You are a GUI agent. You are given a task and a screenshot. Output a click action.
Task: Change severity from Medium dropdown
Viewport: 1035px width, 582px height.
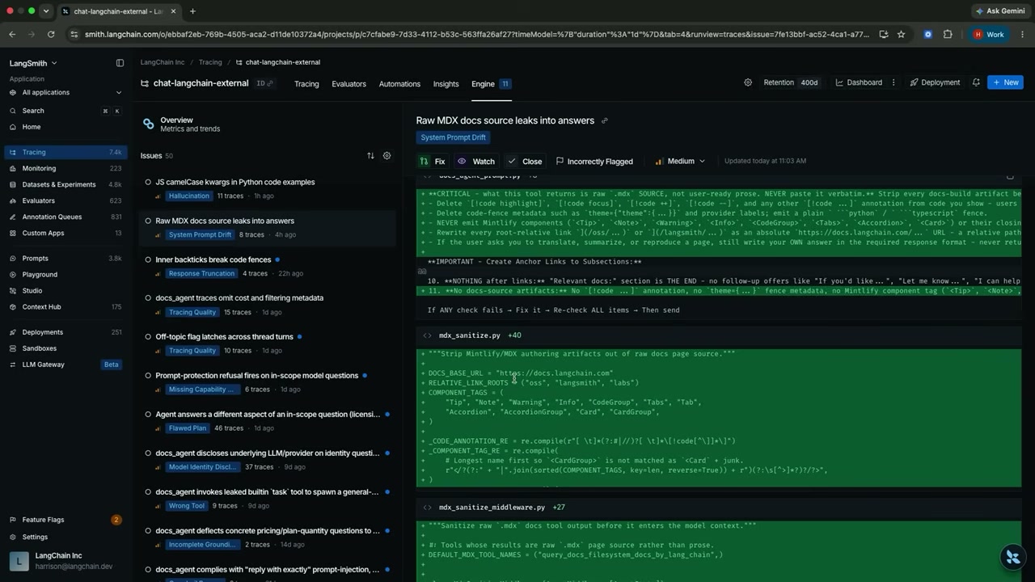680,161
